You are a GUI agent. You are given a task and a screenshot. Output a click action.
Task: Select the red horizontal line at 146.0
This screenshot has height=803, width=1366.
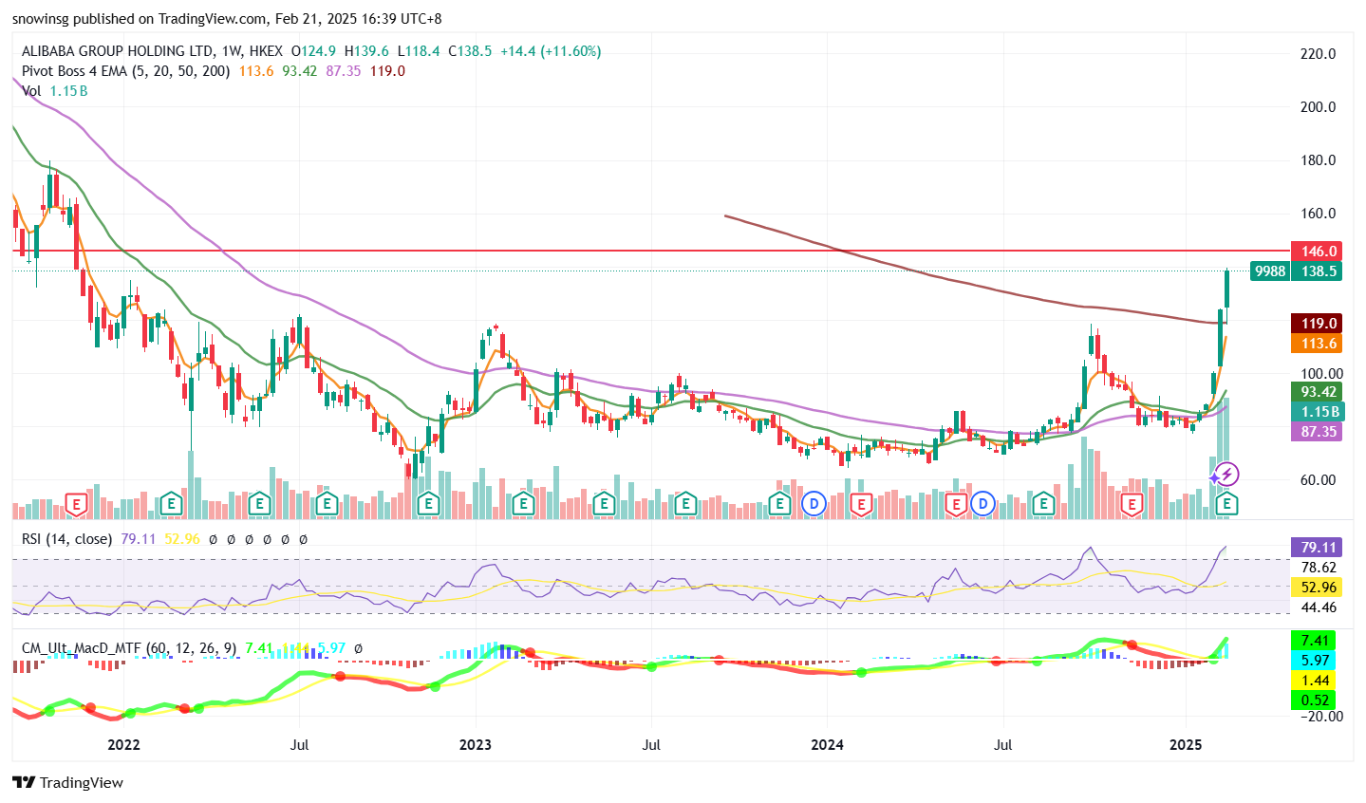point(651,252)
